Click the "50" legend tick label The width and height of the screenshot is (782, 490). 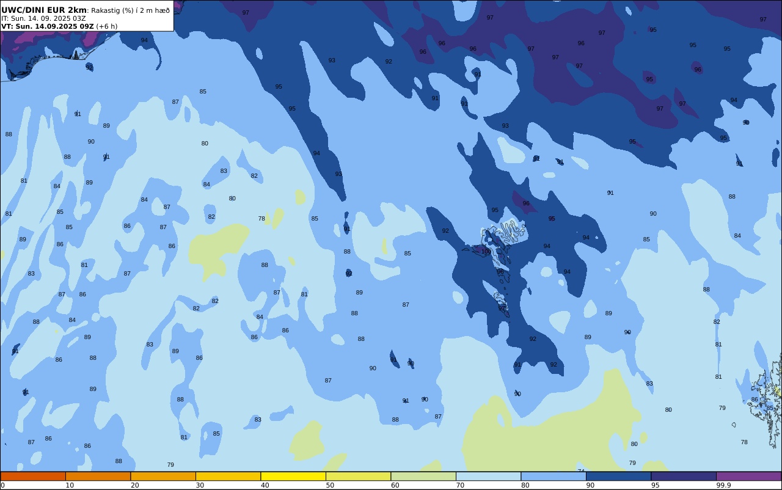pyautogui.click(x=330, y=485)
